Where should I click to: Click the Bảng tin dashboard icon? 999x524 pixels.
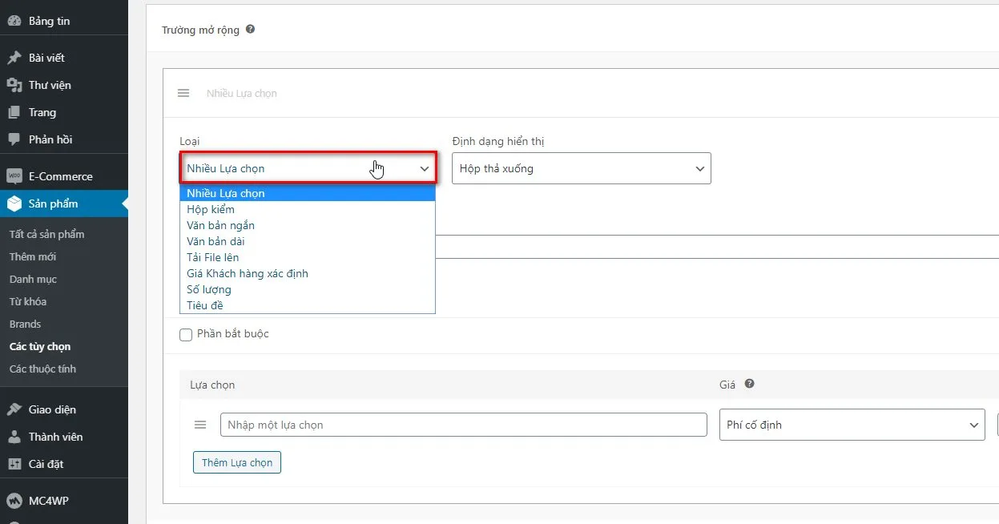[14, 21]
